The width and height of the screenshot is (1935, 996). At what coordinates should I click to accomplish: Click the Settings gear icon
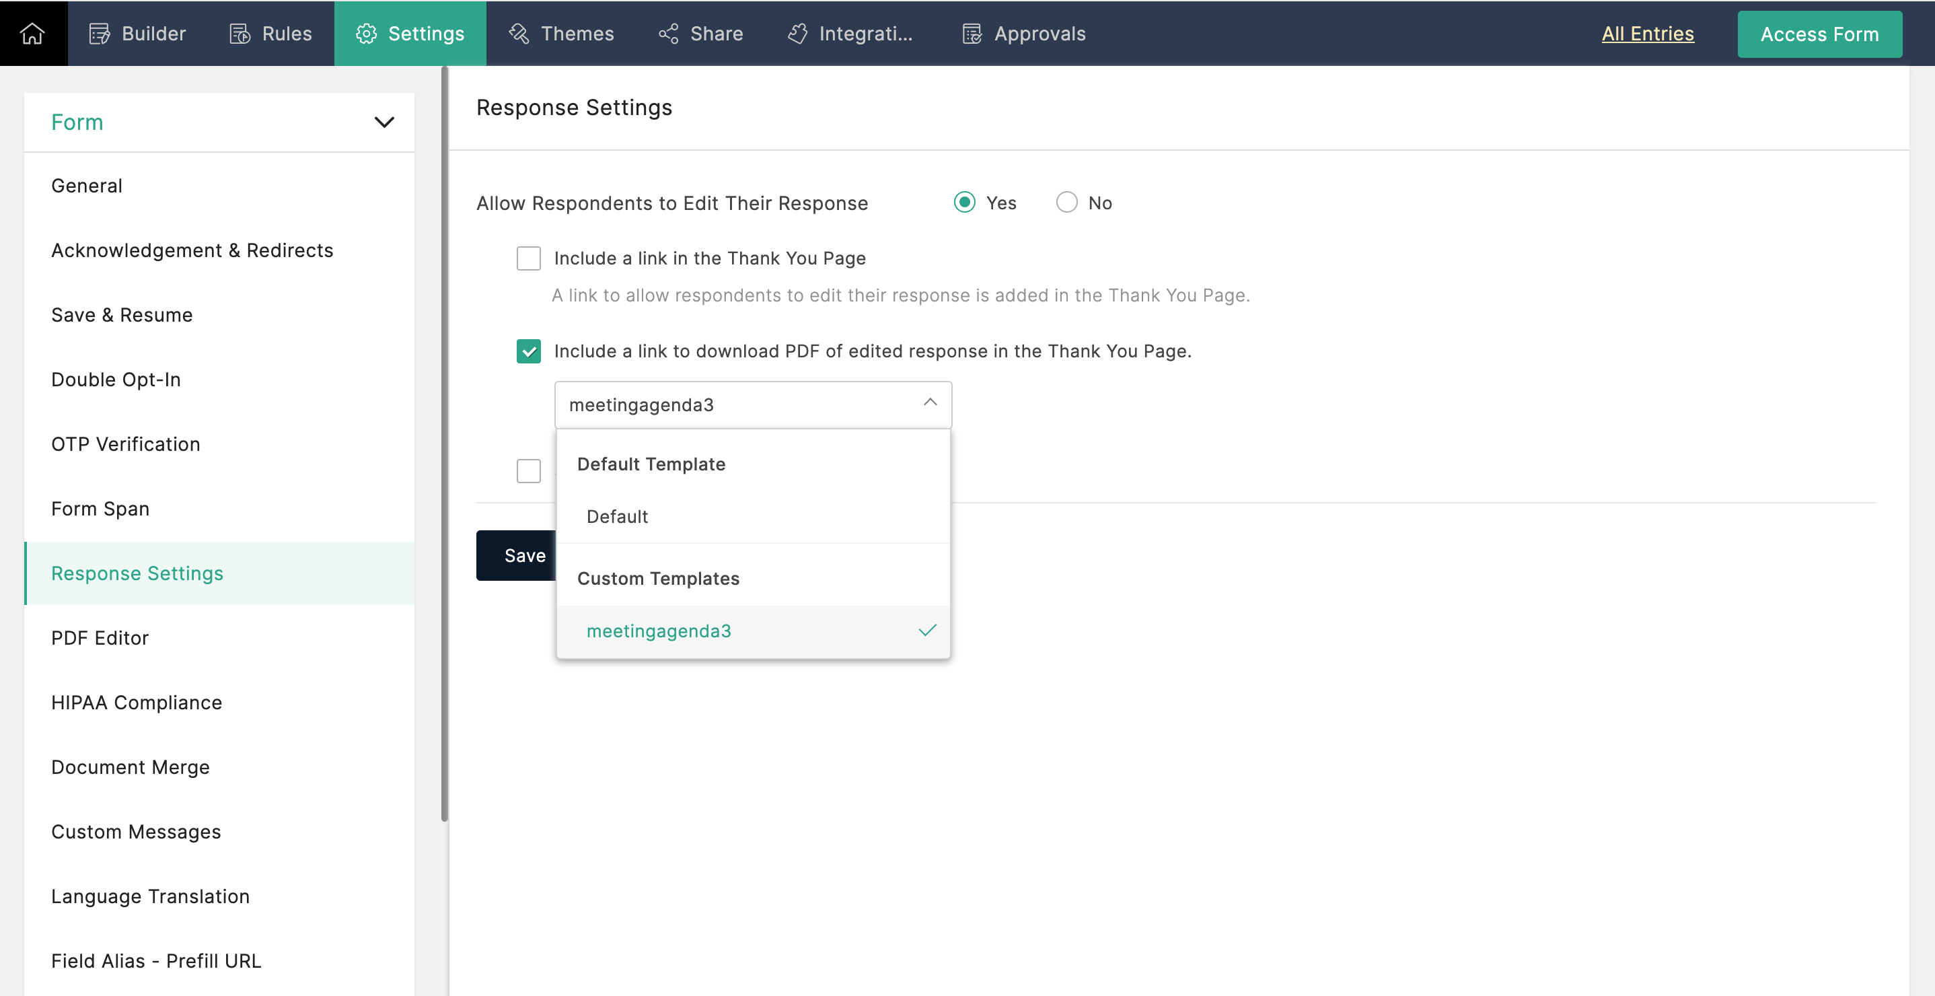tap(366, 34)
